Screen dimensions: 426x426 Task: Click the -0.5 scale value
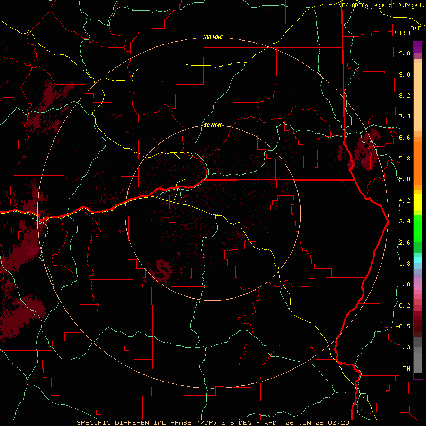pos(403,327)
